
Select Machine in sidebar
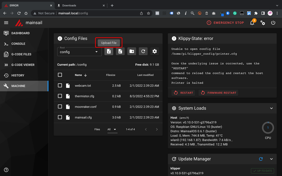tap(24, 86)
